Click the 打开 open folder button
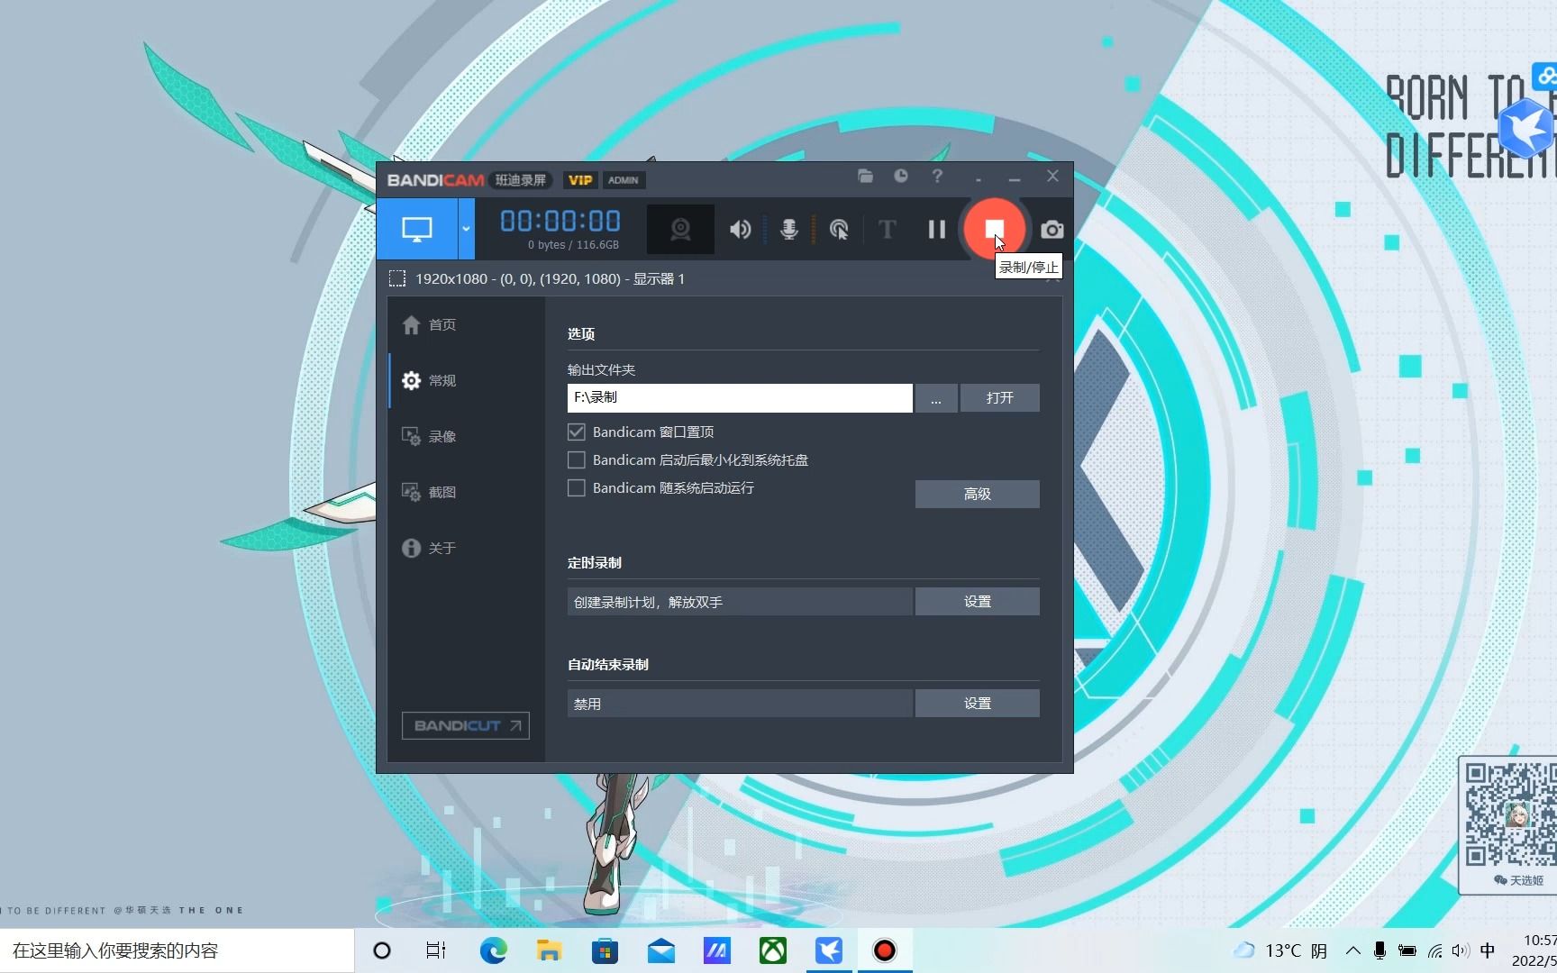 [999, 397]
